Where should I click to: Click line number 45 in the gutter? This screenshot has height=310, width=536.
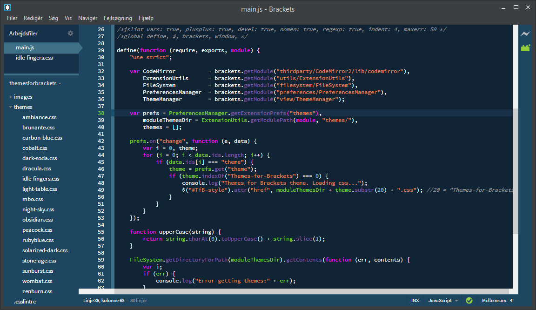[101, 162]
